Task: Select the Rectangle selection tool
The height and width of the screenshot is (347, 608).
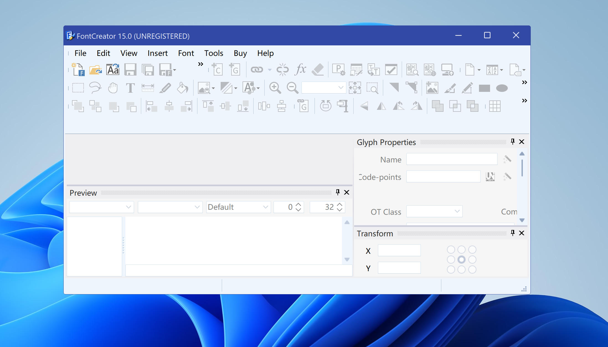Action: (78, 88)
